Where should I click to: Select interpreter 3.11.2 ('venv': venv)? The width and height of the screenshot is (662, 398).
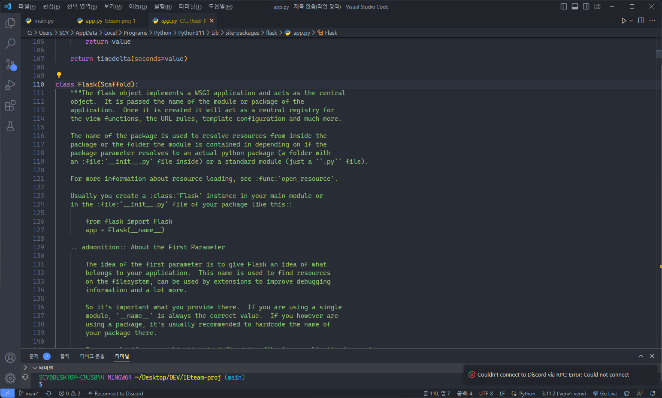[564, 393]
